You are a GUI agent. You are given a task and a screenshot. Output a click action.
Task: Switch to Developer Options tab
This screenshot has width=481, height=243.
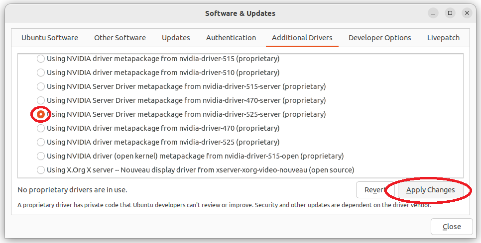[x=380, y=38]
